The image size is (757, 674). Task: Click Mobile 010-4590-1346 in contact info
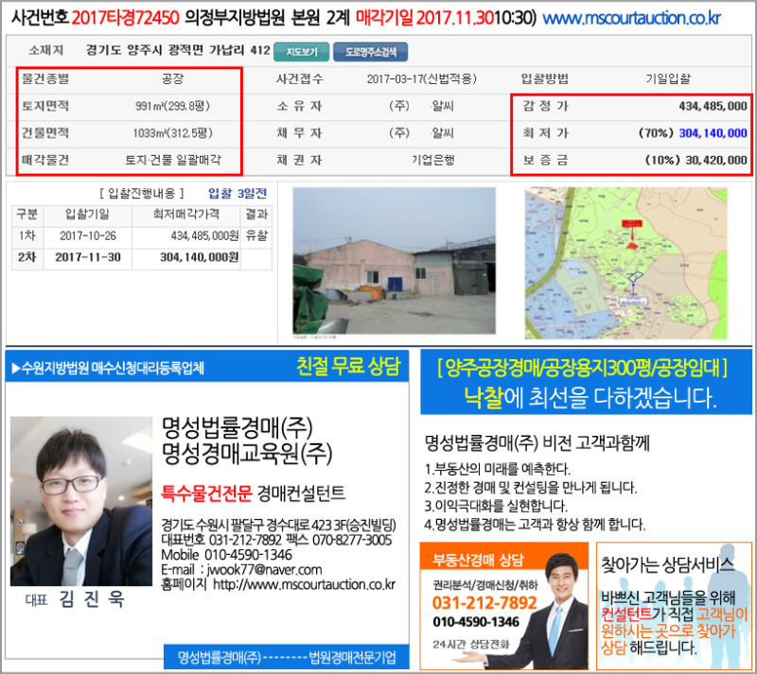click(226, 555)
